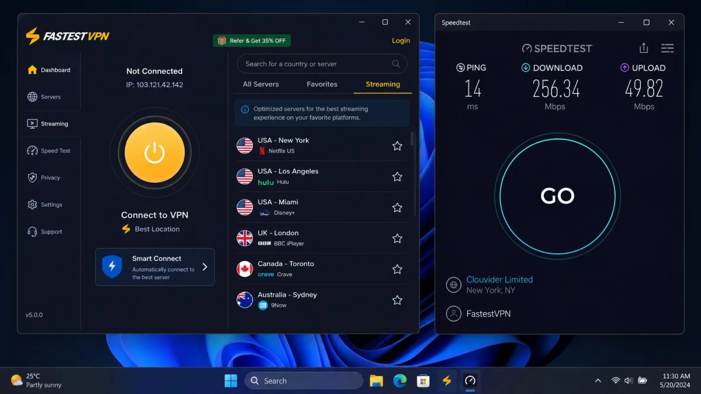This screenshot has width=701, height=394.
Task: Select Canada - Toronto server row
Action: (321, 269)
